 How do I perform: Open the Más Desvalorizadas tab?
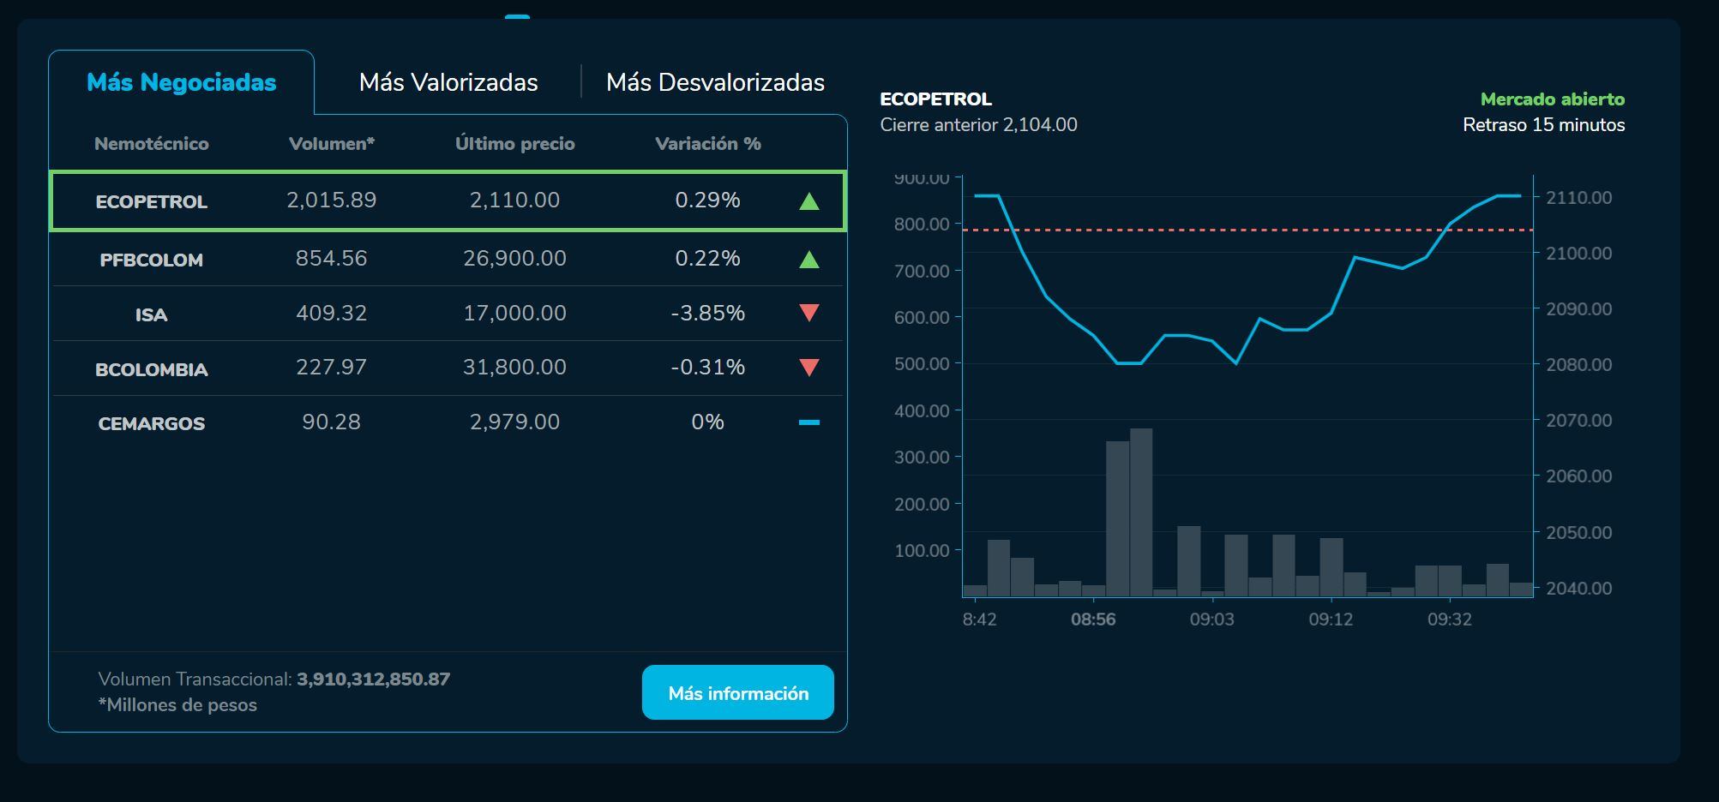point(715,82)
